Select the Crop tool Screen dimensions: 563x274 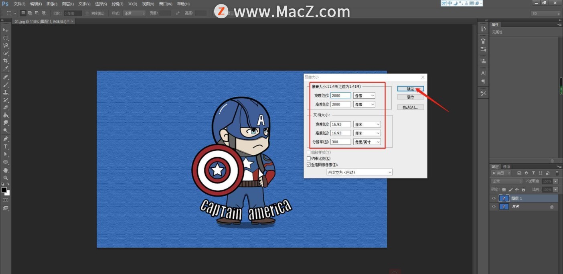coord(6,61)
